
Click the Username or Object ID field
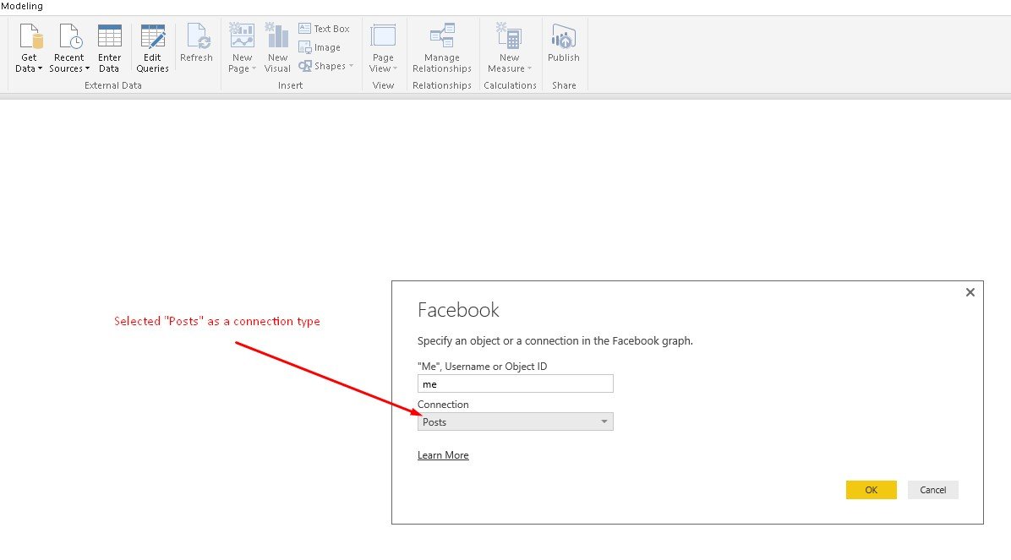pos(515,383)
